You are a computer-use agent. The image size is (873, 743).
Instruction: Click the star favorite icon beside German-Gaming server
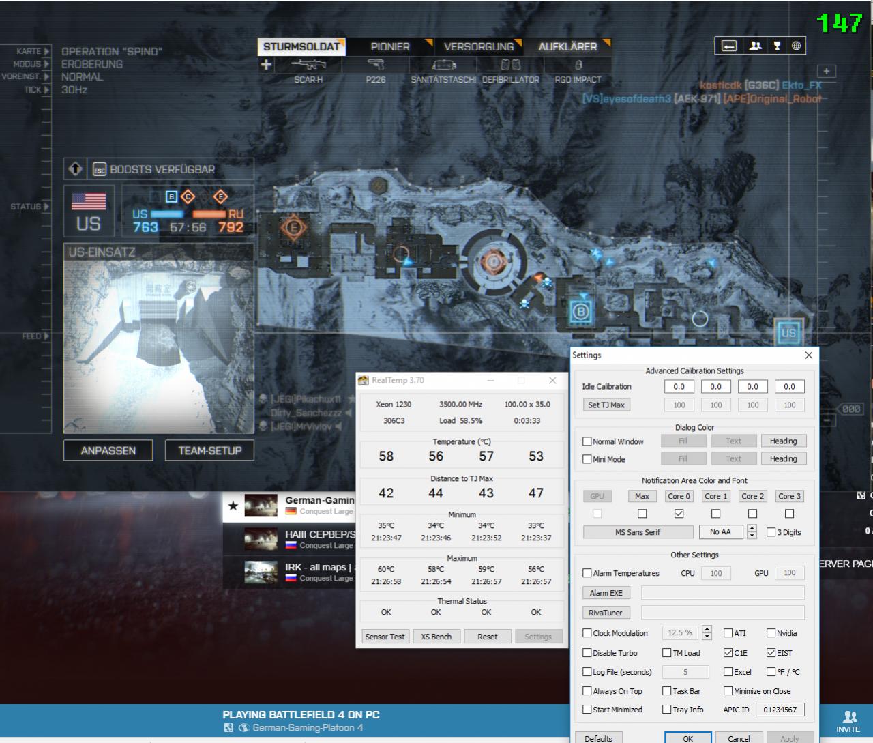tap(233, 506)
